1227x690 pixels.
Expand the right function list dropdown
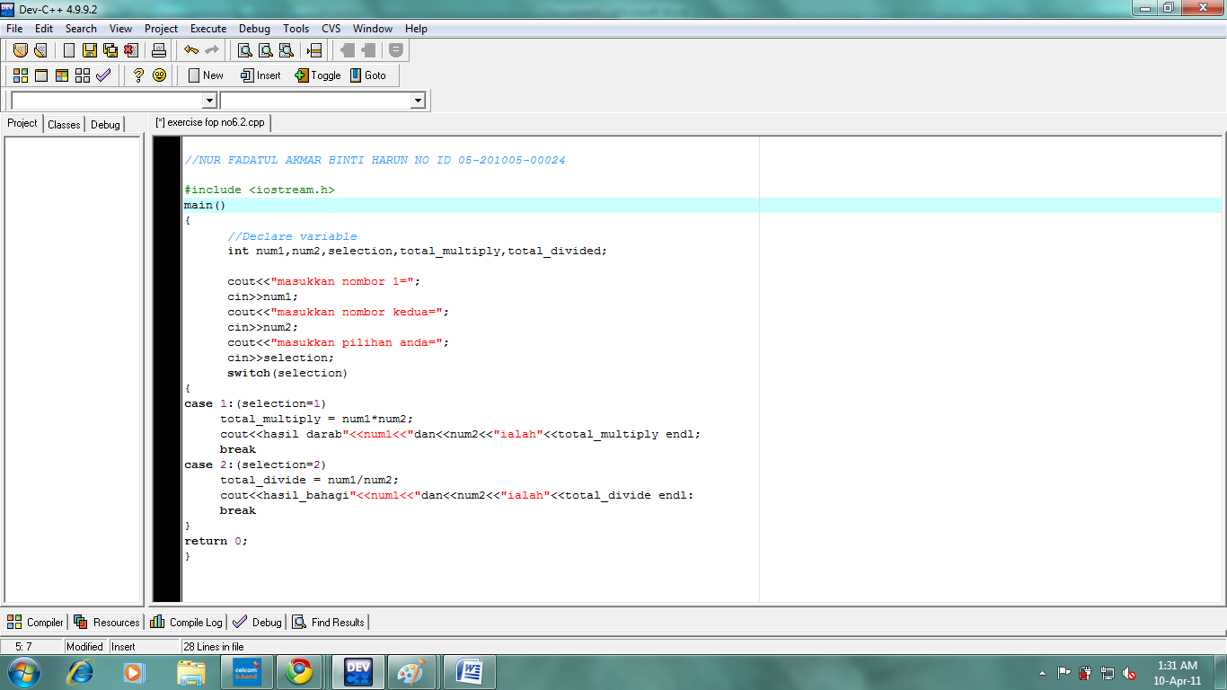[x=418, y=101]
